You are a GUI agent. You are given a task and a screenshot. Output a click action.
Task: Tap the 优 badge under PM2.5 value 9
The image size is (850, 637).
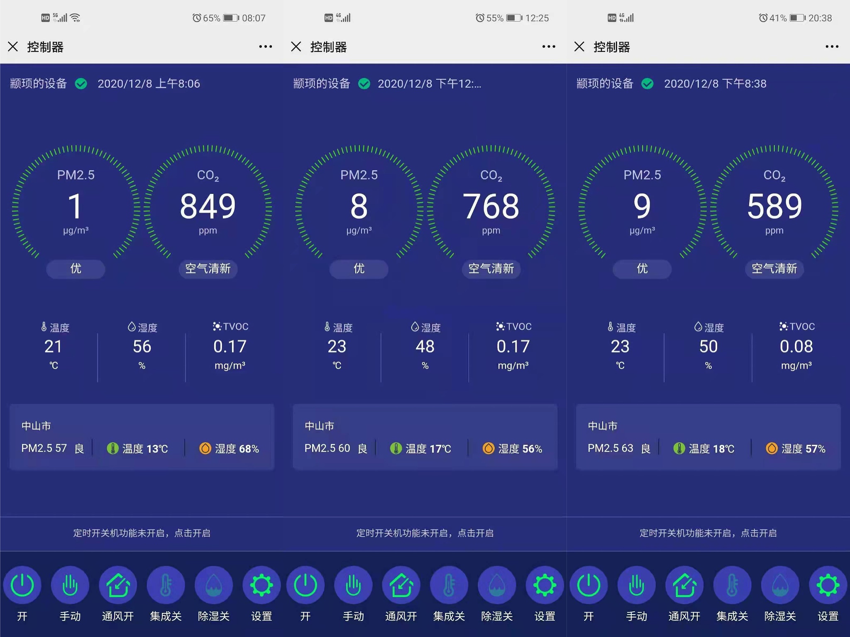coord(642,269)
